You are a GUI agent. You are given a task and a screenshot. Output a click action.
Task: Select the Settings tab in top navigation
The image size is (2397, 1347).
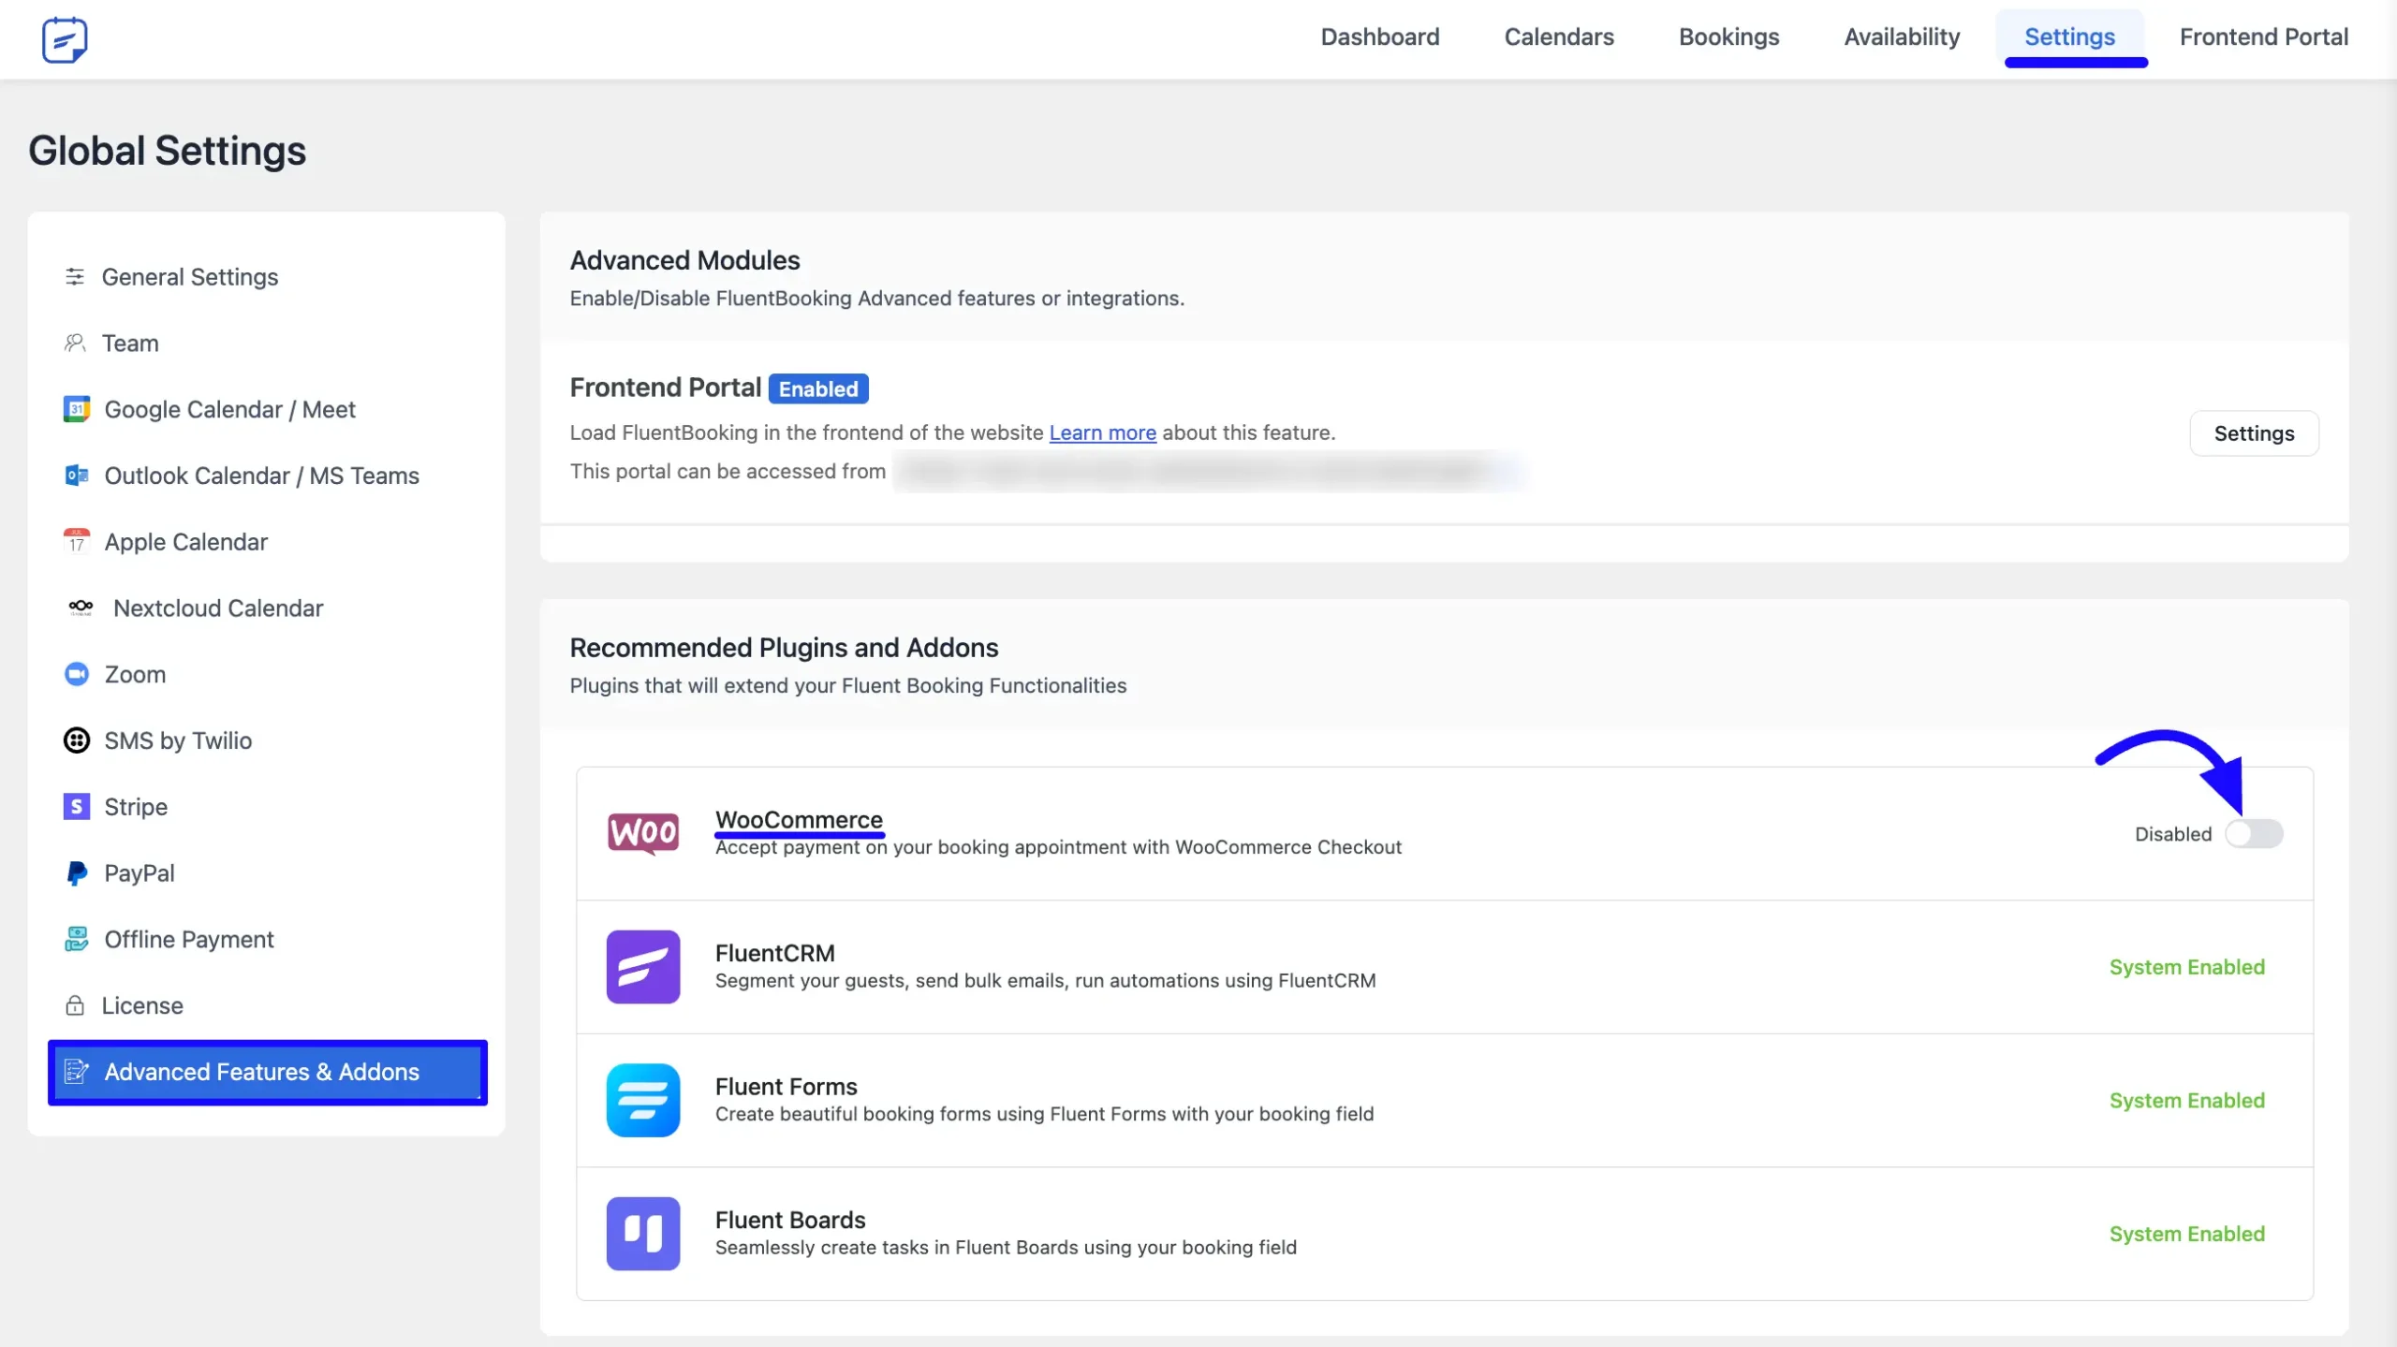[x=2069, y=37]
